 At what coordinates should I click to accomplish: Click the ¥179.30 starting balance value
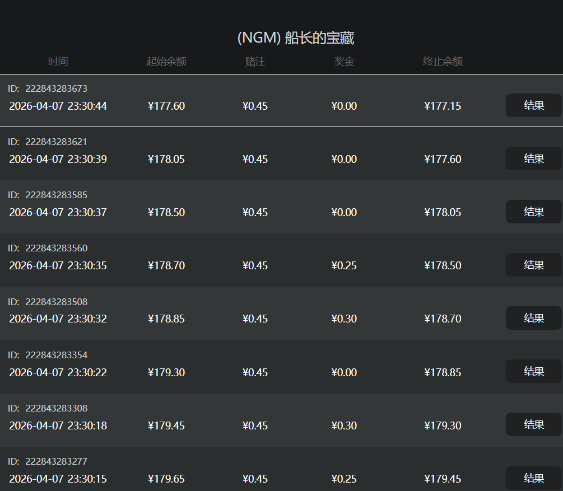click(x=166, y=372)
